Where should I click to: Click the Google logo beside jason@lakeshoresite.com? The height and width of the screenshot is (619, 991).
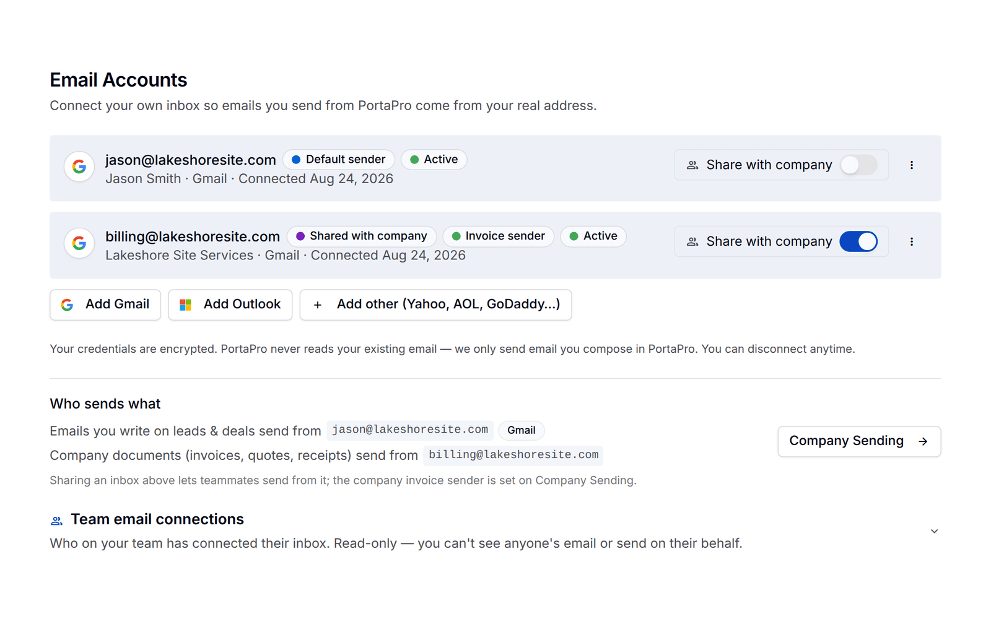tap(79, 167)
